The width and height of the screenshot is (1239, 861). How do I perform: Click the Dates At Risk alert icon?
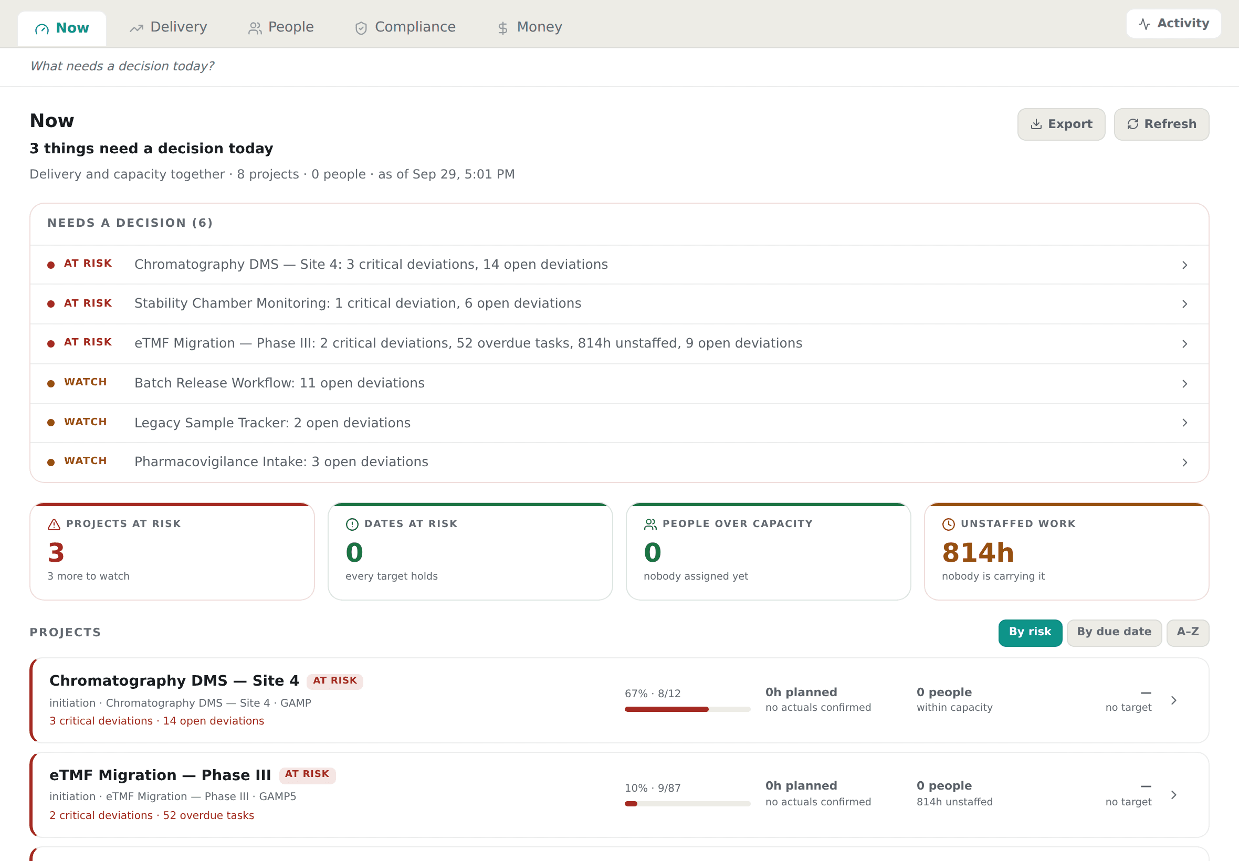point(352,524)
